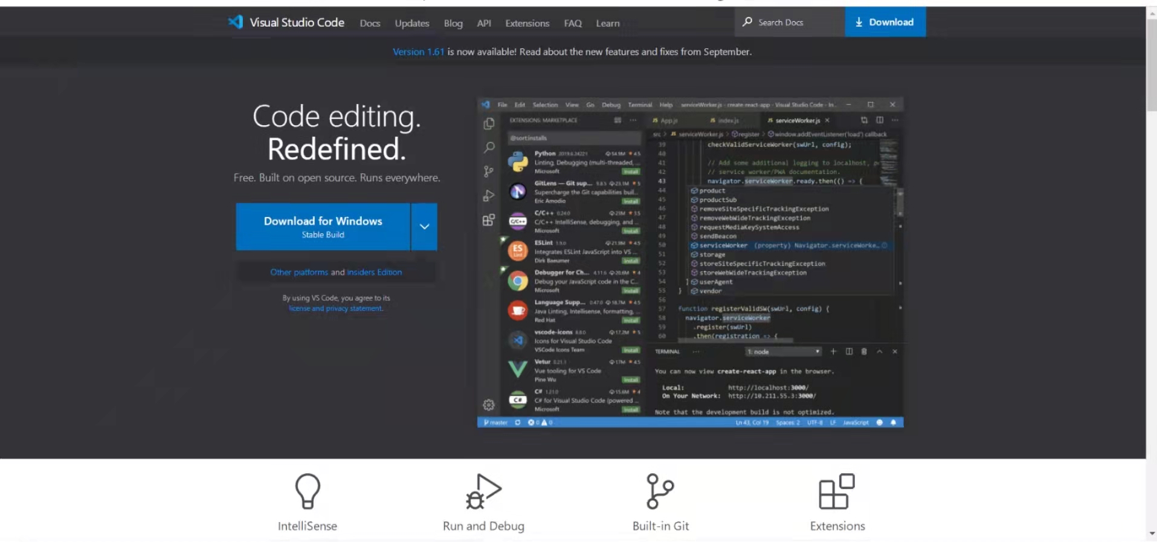This screenshot has width=1157, height=542.
Task: Open the Blog navigation link
Action: coord(453,23)
